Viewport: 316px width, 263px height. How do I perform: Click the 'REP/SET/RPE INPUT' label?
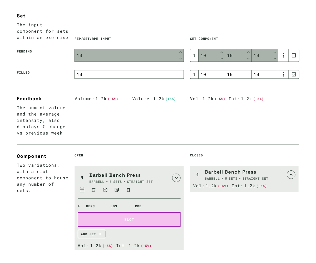(93, 39)
